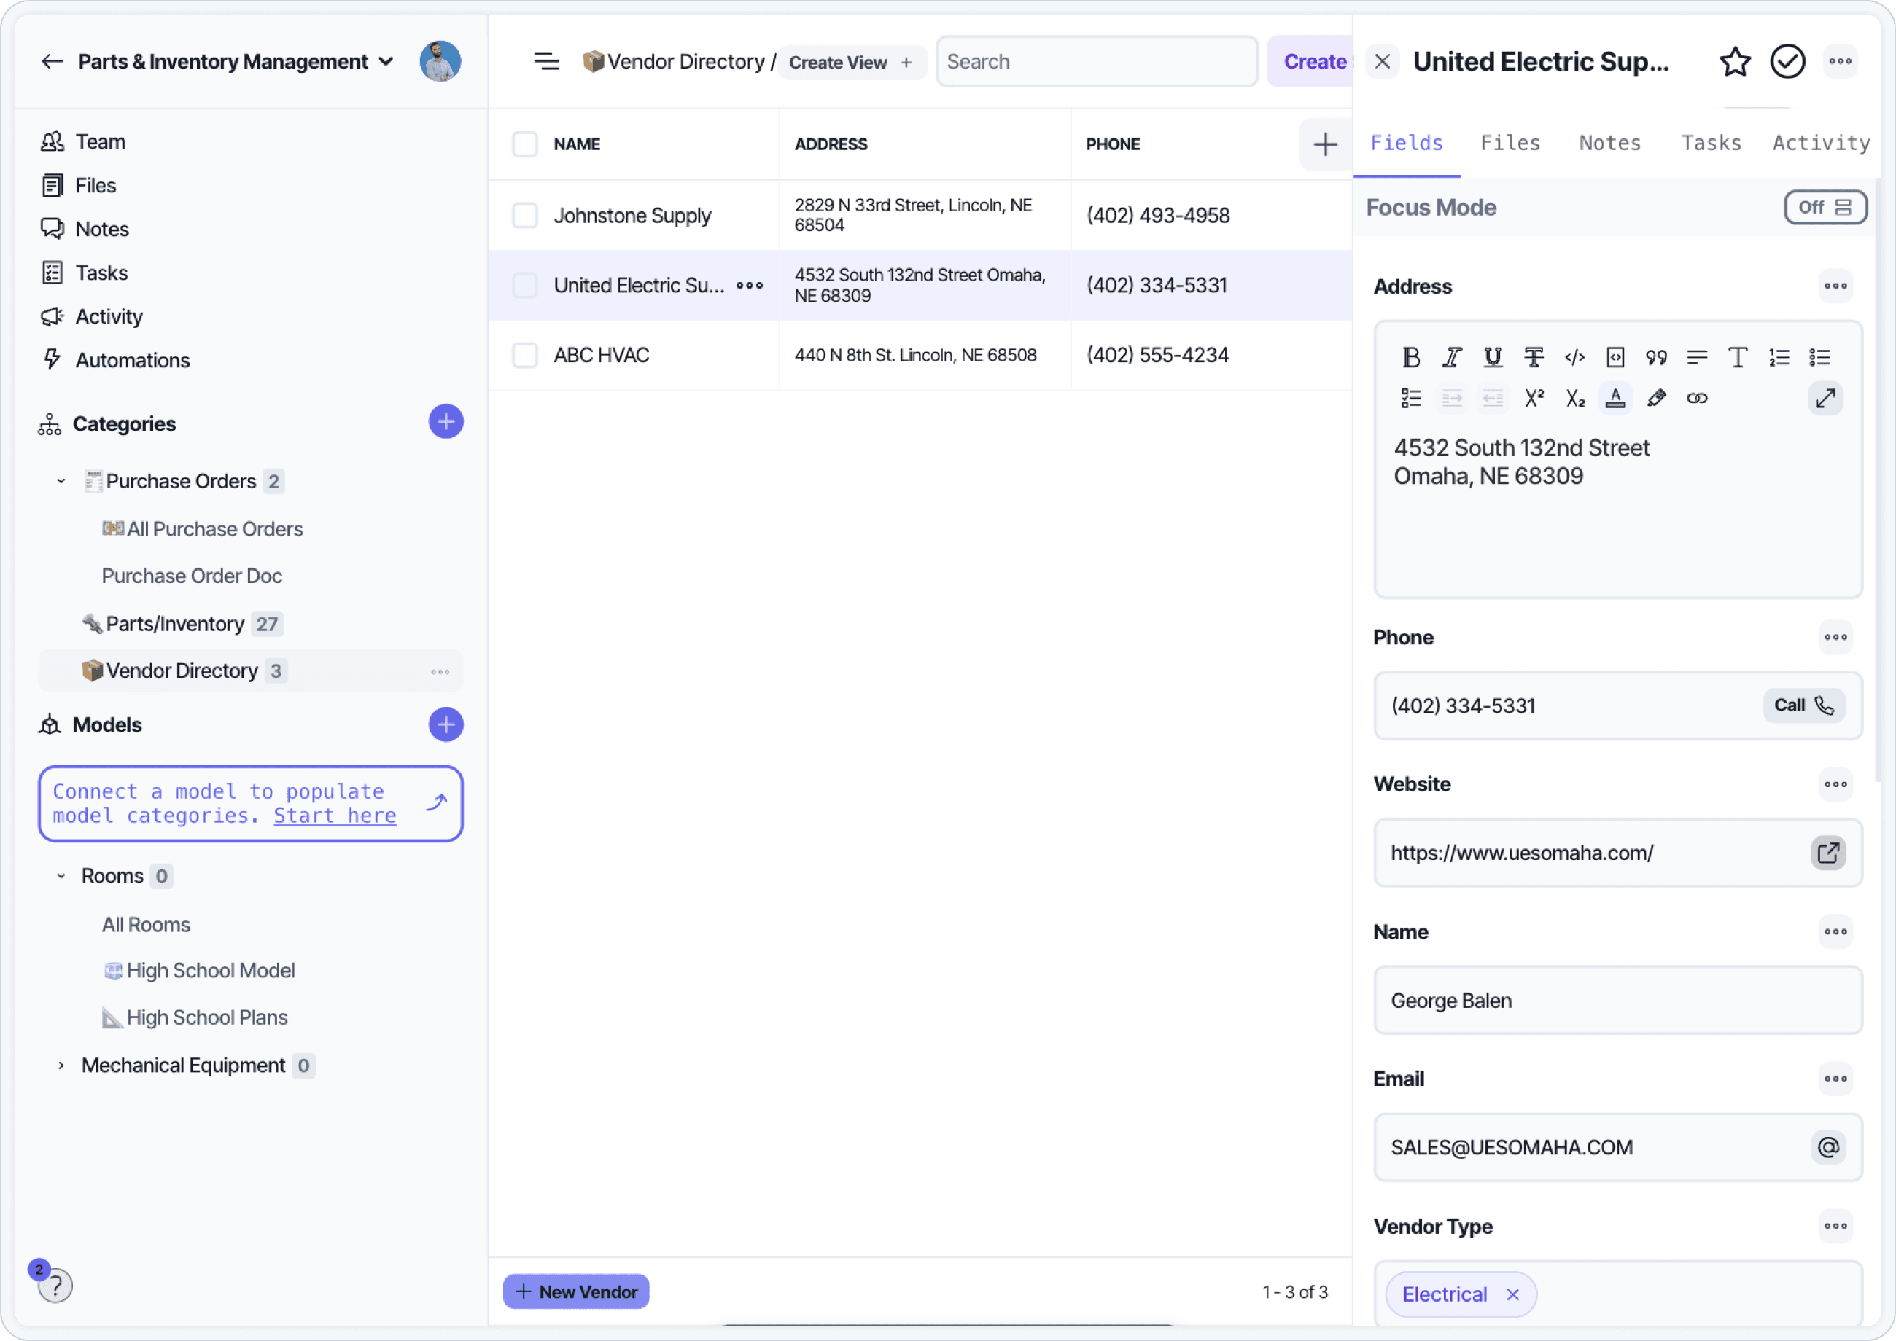Expand the Address editor to fullscreen
Viewport: 1896px width, 1341px height.
pos(1825,398)
